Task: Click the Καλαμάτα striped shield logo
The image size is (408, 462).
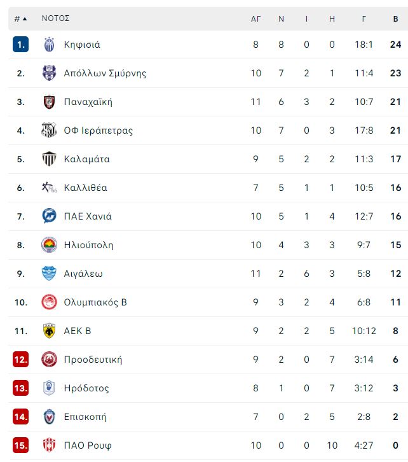Action: coord(49,159)
